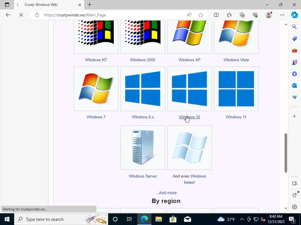Open the sidebar Shopping tag

coord(294,39)
